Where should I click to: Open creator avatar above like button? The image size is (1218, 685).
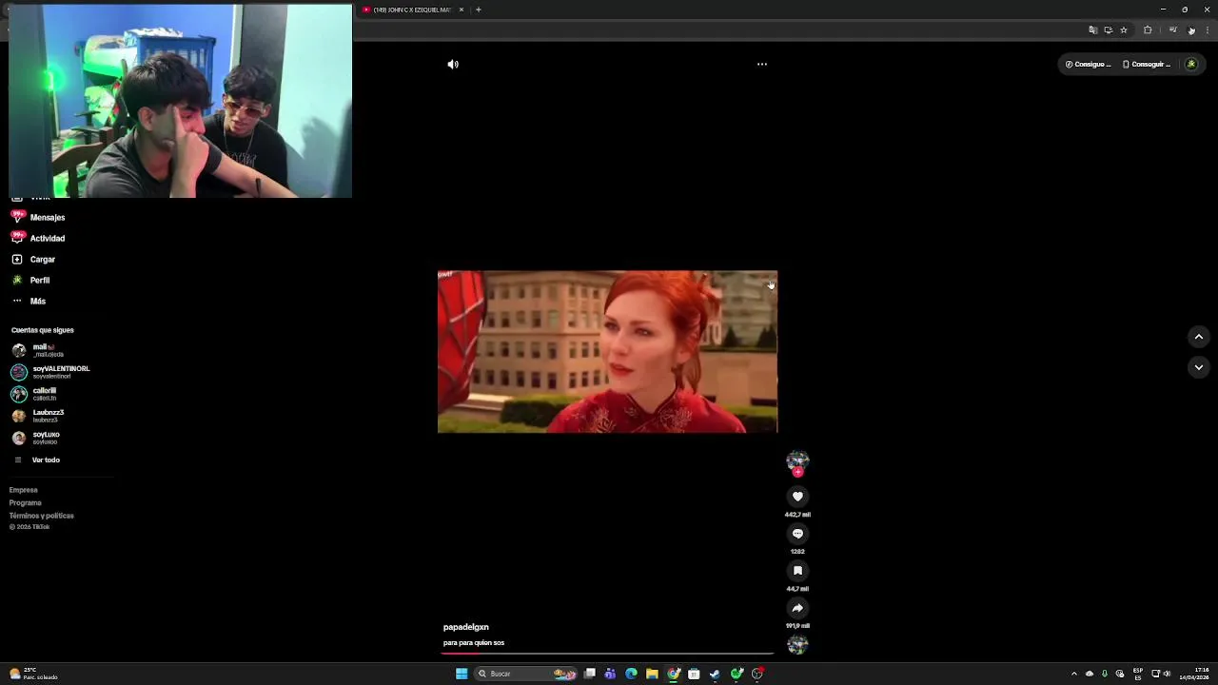tap(797, 460)
